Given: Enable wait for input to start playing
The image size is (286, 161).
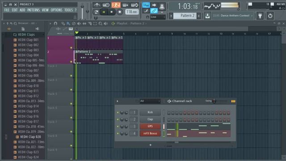Looking at the screenshot, I should (106, 5).
